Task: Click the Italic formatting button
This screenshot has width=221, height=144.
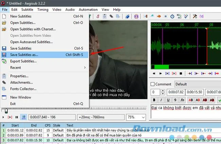Action: tap(161, 100)
